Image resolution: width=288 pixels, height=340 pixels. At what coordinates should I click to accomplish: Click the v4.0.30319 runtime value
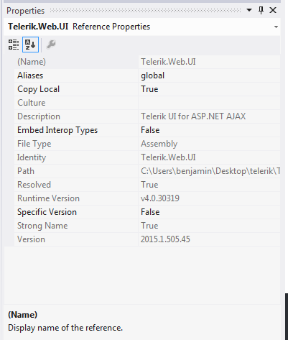160,198
